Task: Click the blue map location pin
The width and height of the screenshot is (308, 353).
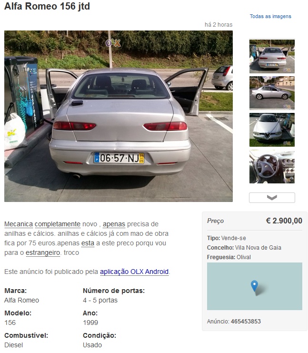Action: point(254,286)
